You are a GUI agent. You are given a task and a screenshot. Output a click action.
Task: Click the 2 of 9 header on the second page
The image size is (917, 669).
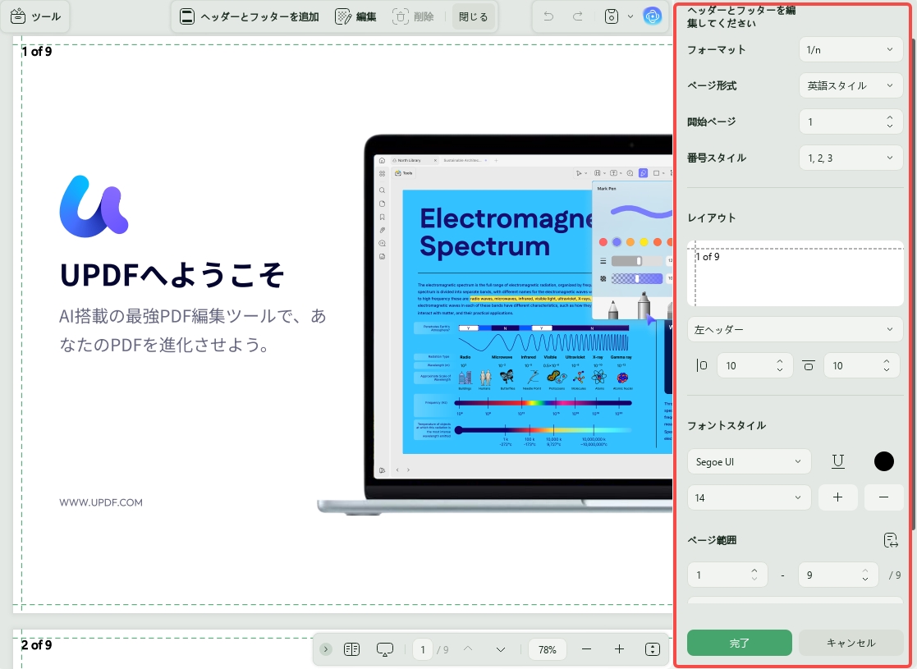click(x=37, y=645)
